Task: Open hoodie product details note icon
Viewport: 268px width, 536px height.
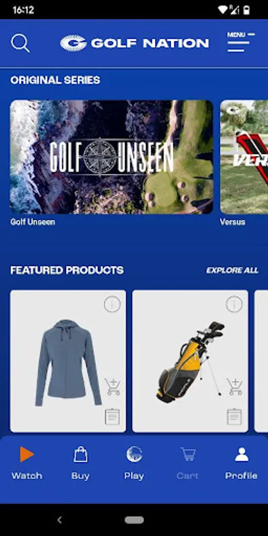Action: point(112,417)
